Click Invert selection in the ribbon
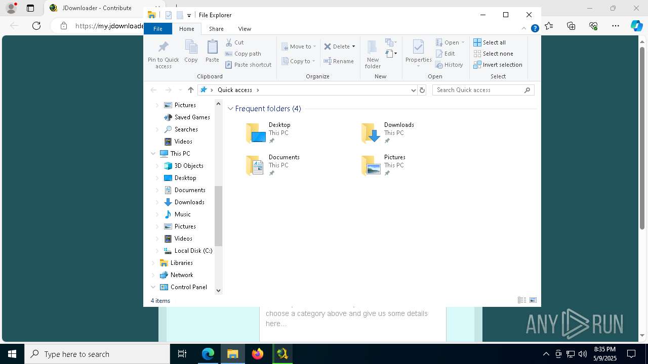648x364 pixels. pyautogui.click(x=498, y=65)
